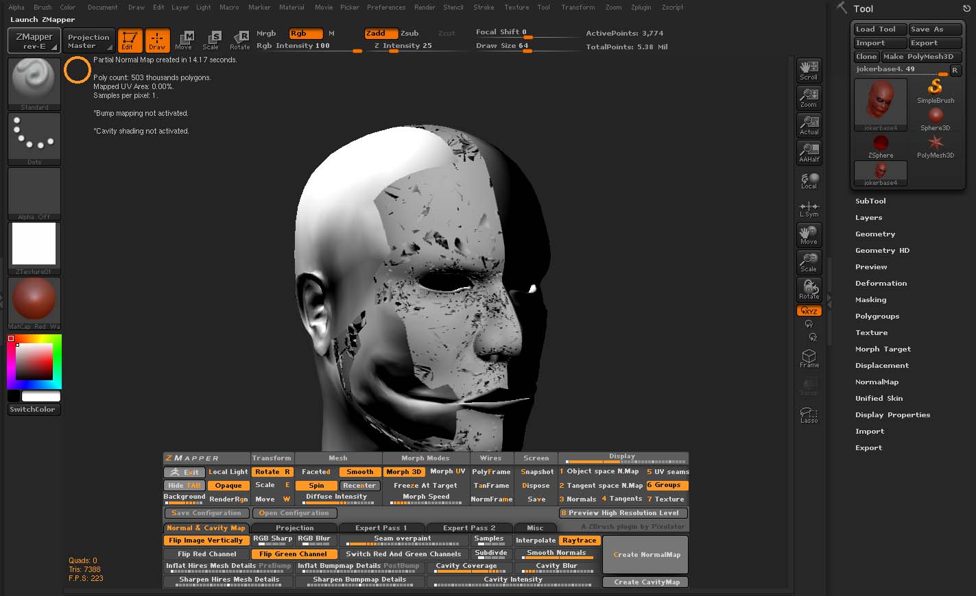Viewport: 976px width, 596px height.
Task: Click the Make PolyMesh3D button
Action: coord(921,57)
